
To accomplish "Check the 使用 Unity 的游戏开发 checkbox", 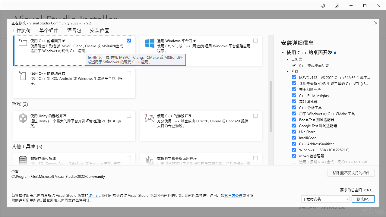I will [x=129, y=115].
